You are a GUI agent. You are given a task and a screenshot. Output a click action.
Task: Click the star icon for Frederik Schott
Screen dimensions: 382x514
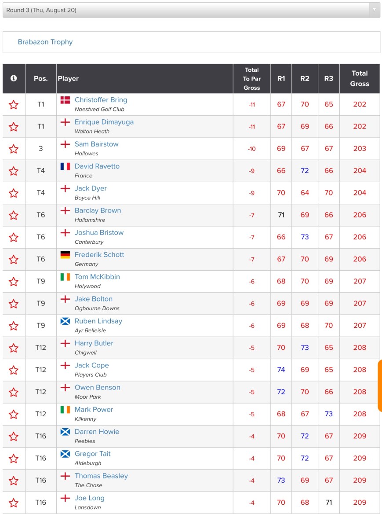[14, 260]
